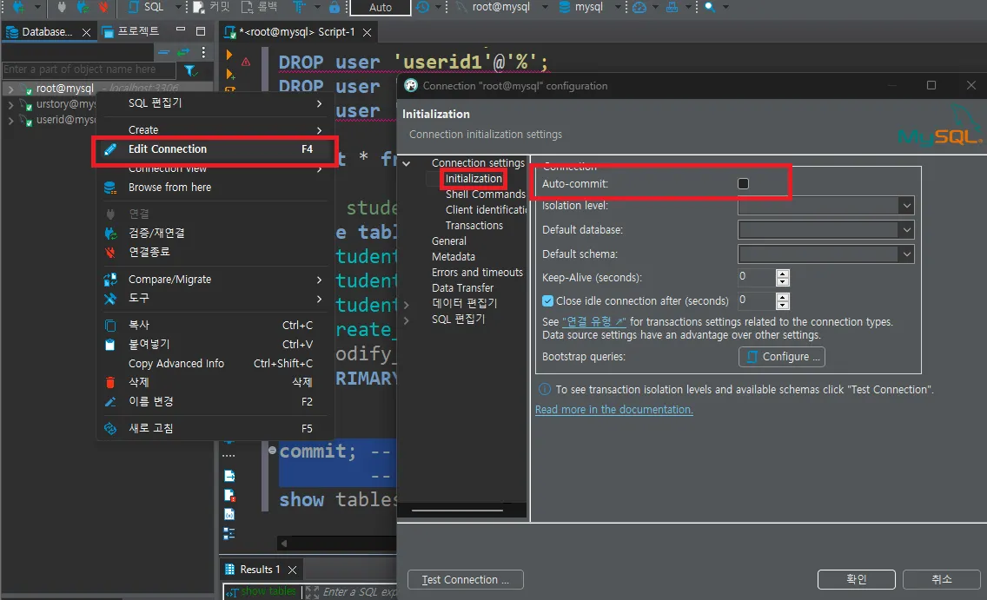Image resolution: width=987 pixels, height=600 pixels.
Task: Click the red Disconnect plug icon
Action: click(x=104, y=7)
